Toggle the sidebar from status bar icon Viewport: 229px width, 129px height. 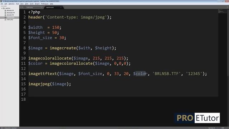(x=1, y=128)
